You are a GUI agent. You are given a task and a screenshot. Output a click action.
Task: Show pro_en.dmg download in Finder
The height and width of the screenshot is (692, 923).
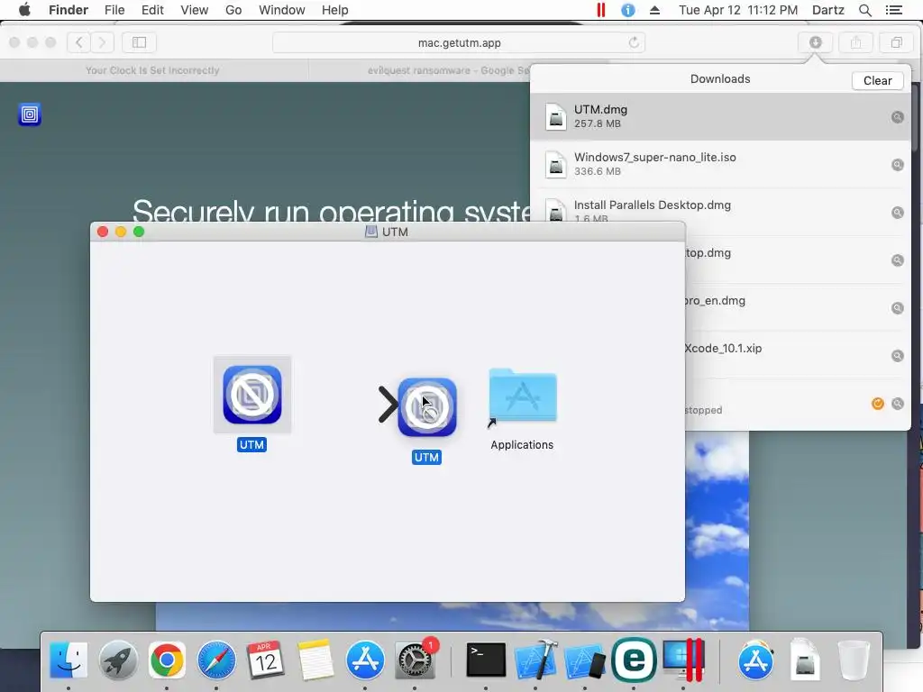(897, 308)
